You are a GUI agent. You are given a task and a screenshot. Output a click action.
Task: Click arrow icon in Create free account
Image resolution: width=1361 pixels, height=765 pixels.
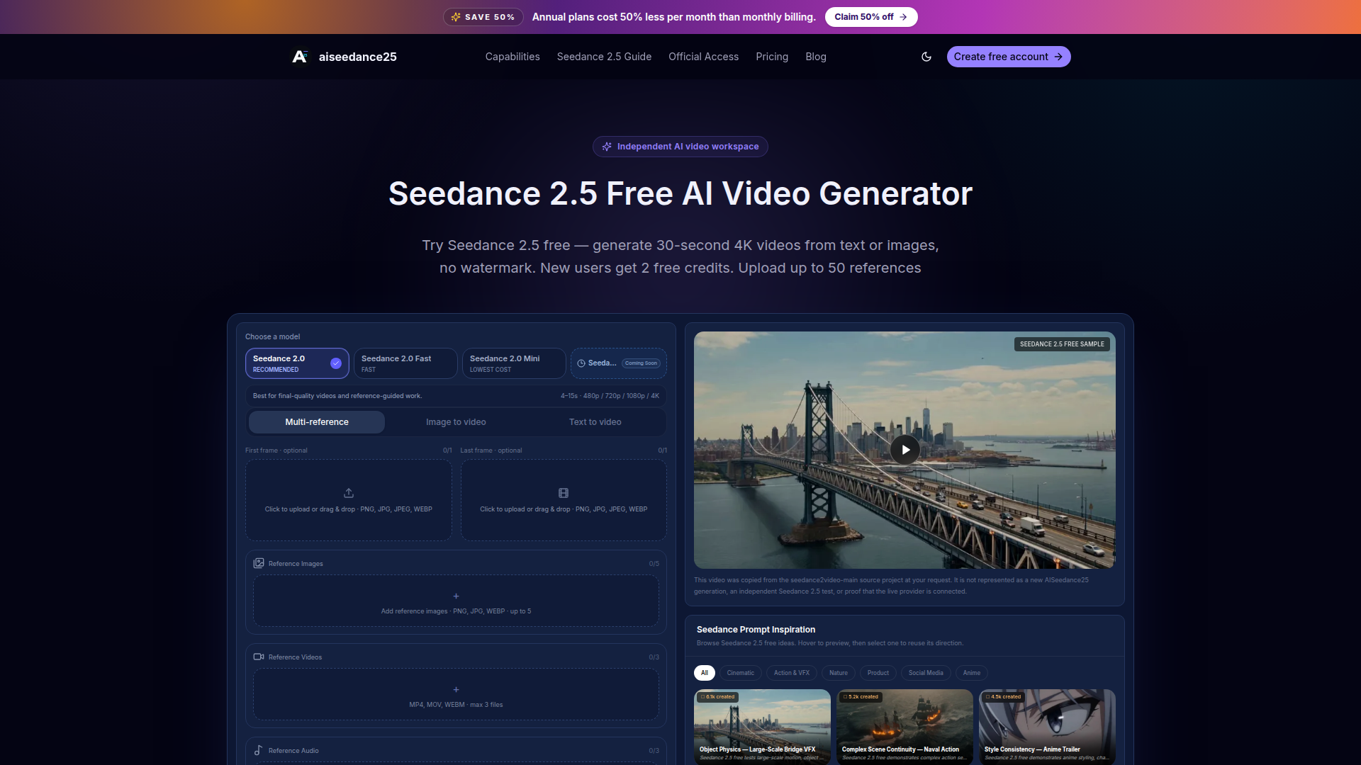(x=1058, y=57)
